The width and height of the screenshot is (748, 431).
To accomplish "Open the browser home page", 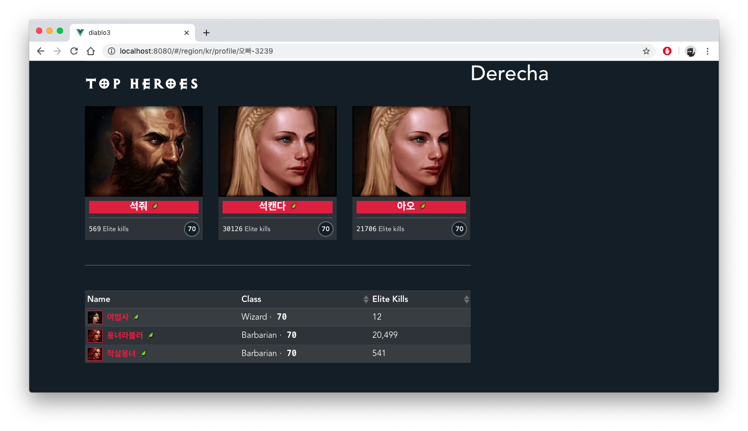I will point(91,51).
